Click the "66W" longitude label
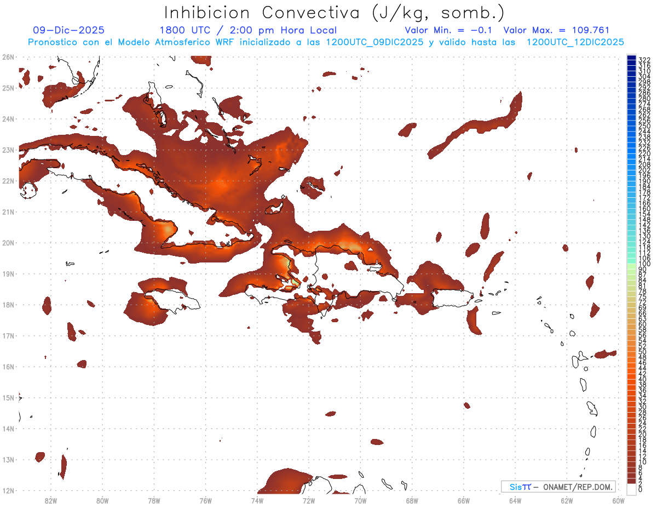The image size is (657, 508). click(x=464, y=500)
